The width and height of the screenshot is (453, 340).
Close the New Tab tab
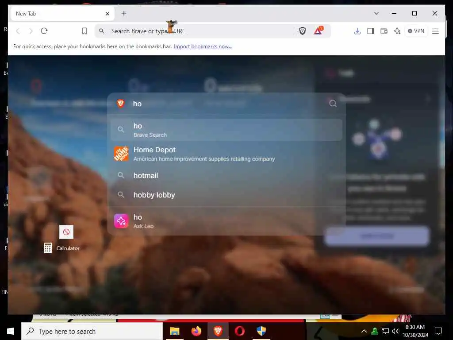[107, 14]
